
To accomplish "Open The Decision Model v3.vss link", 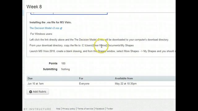I will coord(44,28).
